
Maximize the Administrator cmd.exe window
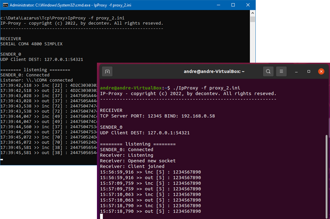[233, 5]
